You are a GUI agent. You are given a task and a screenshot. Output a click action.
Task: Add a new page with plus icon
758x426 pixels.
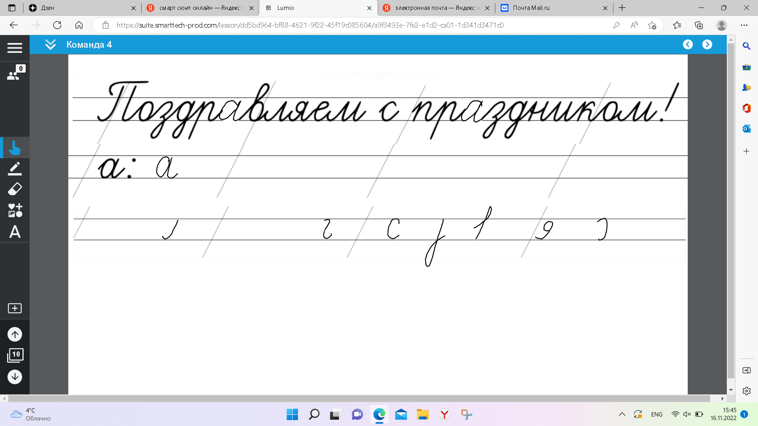[x=15, y=308]
